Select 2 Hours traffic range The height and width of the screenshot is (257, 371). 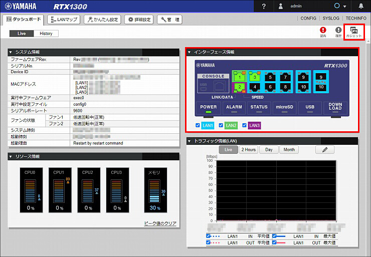point(249,150)
